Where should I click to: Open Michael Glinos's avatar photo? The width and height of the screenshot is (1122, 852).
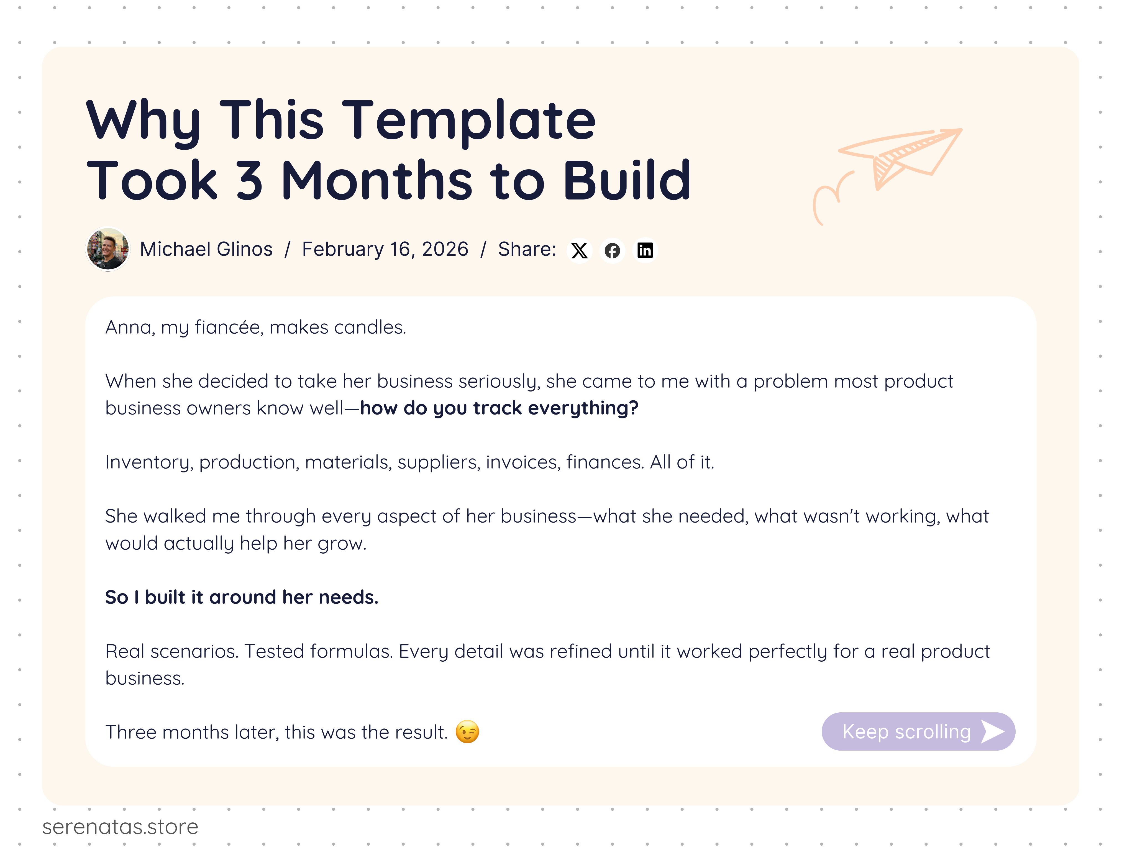point(107,249)
